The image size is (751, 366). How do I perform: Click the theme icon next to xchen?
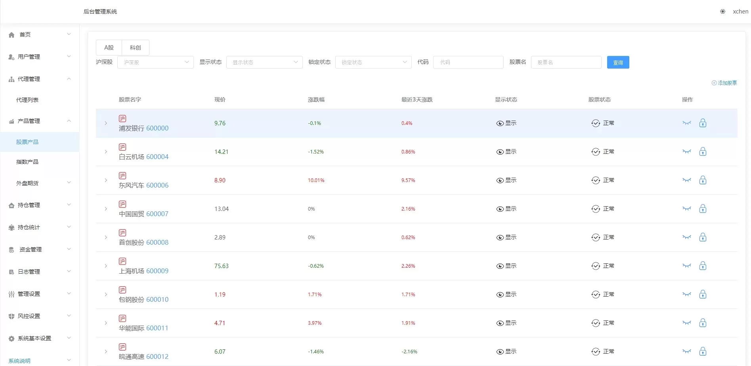tap(722, 11)
